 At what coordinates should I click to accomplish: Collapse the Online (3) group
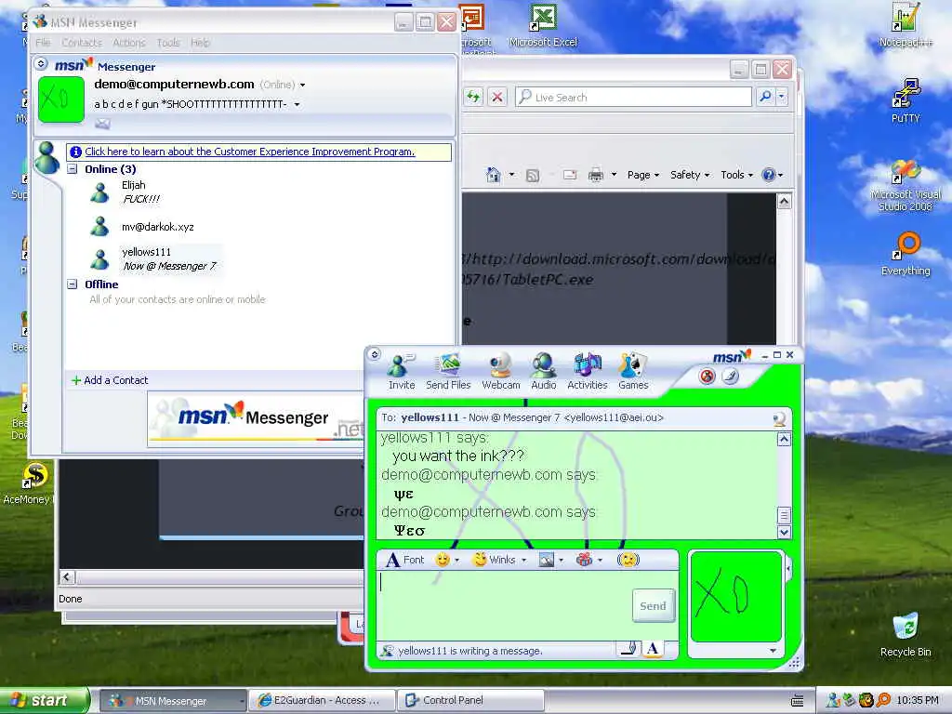point(73,169)
